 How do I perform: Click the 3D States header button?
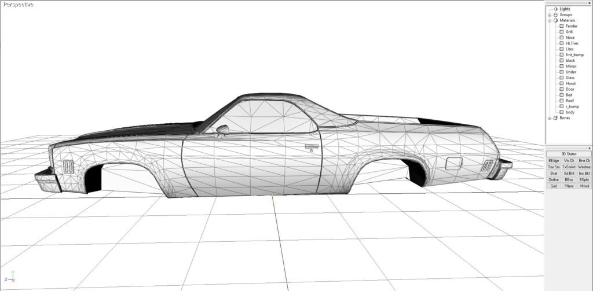pos(569,154)
